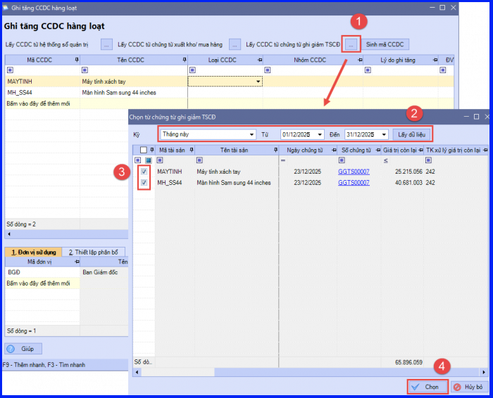Select the Đơn vị sử dụng tab
The image size is (493, 398).
click(33, 252)
